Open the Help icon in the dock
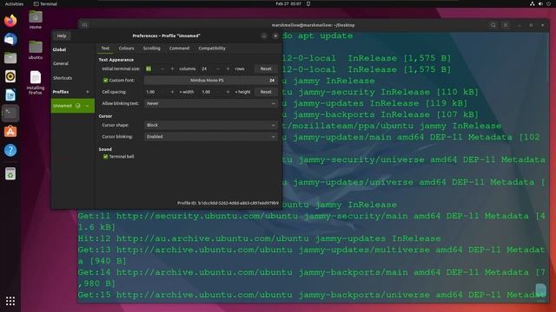Screen dimensions: 556x312 coord(10,150)
